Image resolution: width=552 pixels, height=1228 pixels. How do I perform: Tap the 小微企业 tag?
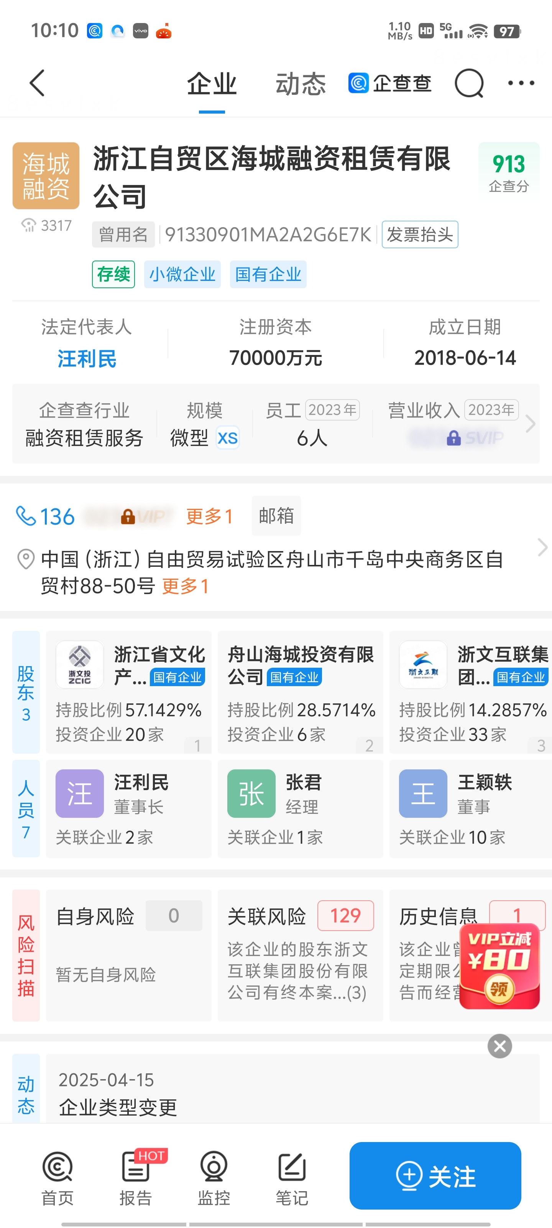click(182, 274)
